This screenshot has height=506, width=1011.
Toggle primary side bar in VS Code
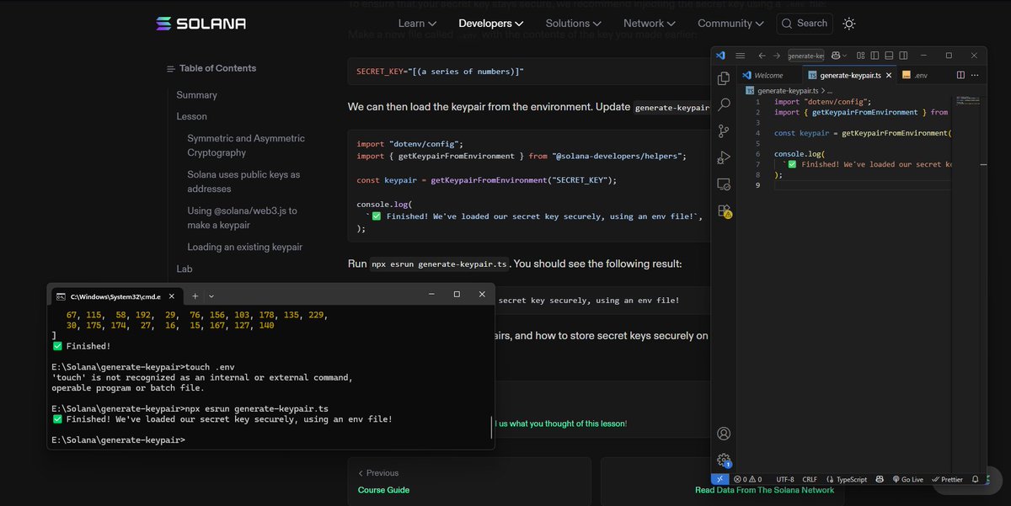[875, 56]
